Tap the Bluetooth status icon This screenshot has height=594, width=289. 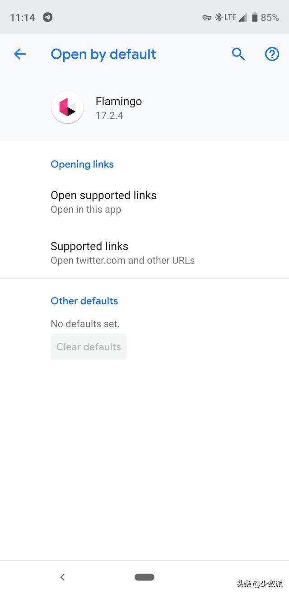(219, 17)
